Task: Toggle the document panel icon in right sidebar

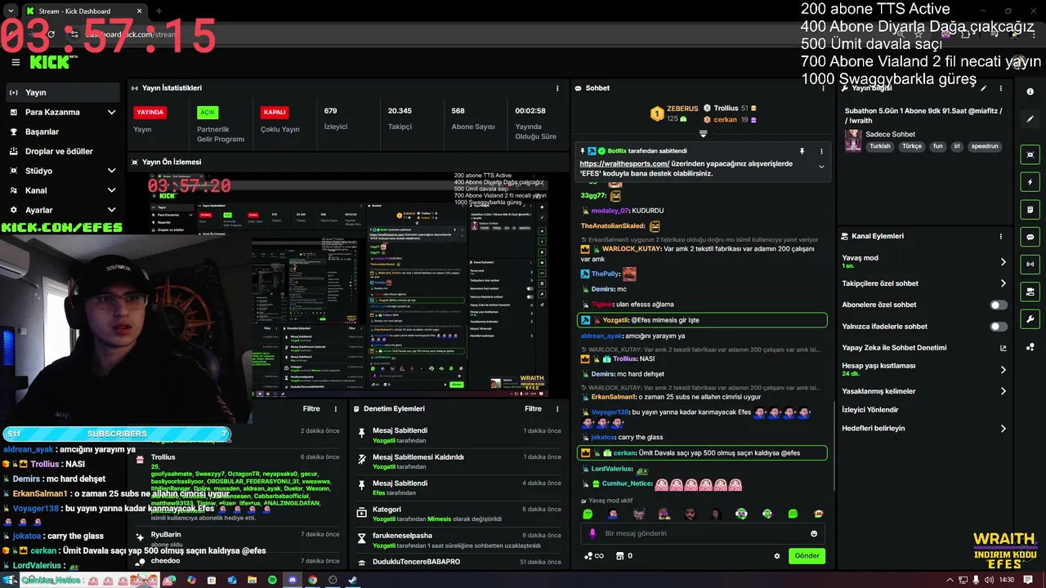Action: pyautogui.click(x=1030, y=210)
